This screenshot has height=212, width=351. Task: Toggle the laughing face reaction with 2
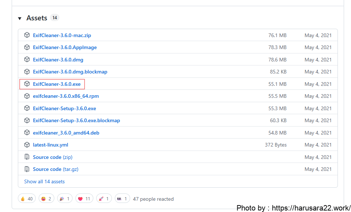point(46,199)
